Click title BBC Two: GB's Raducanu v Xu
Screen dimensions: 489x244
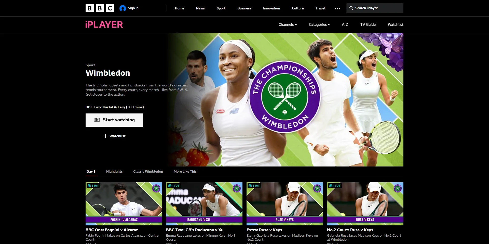coord(195,230)
